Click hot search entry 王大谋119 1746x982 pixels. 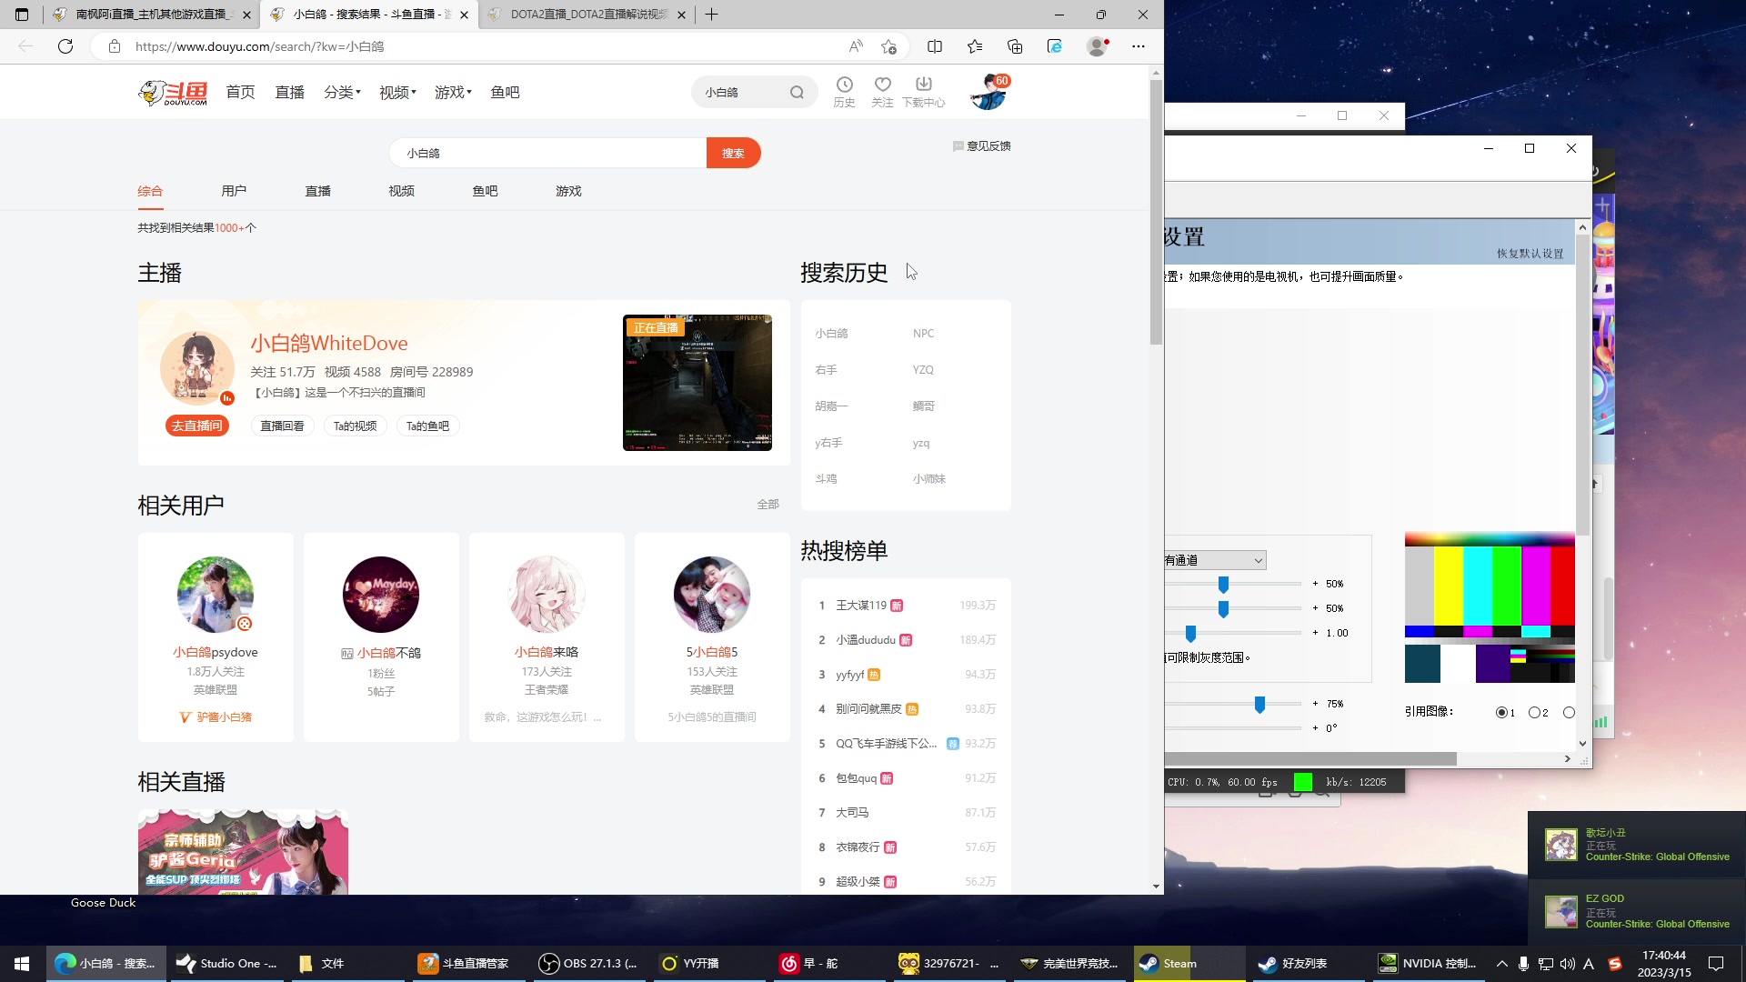pyautogui.click(x=860, y=606)
